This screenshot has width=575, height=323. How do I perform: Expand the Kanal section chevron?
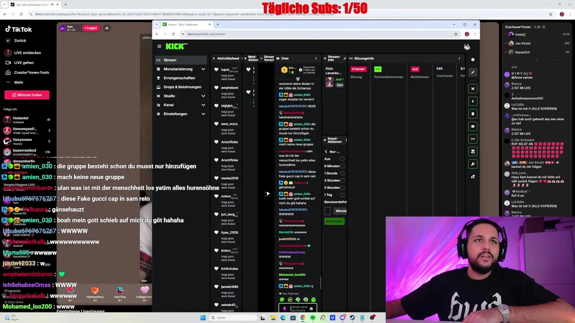(x=203, y=105)
